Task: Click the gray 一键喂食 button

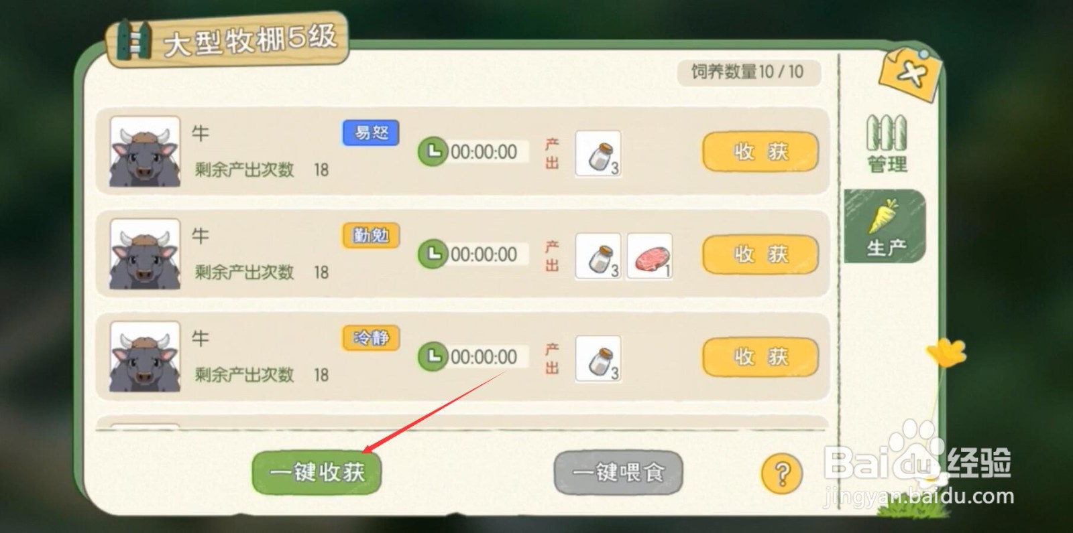Action: tap(618, 472)
